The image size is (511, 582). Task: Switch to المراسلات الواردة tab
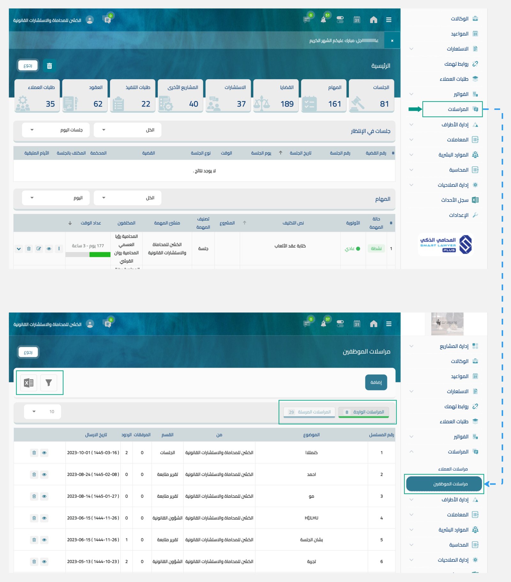364,412
